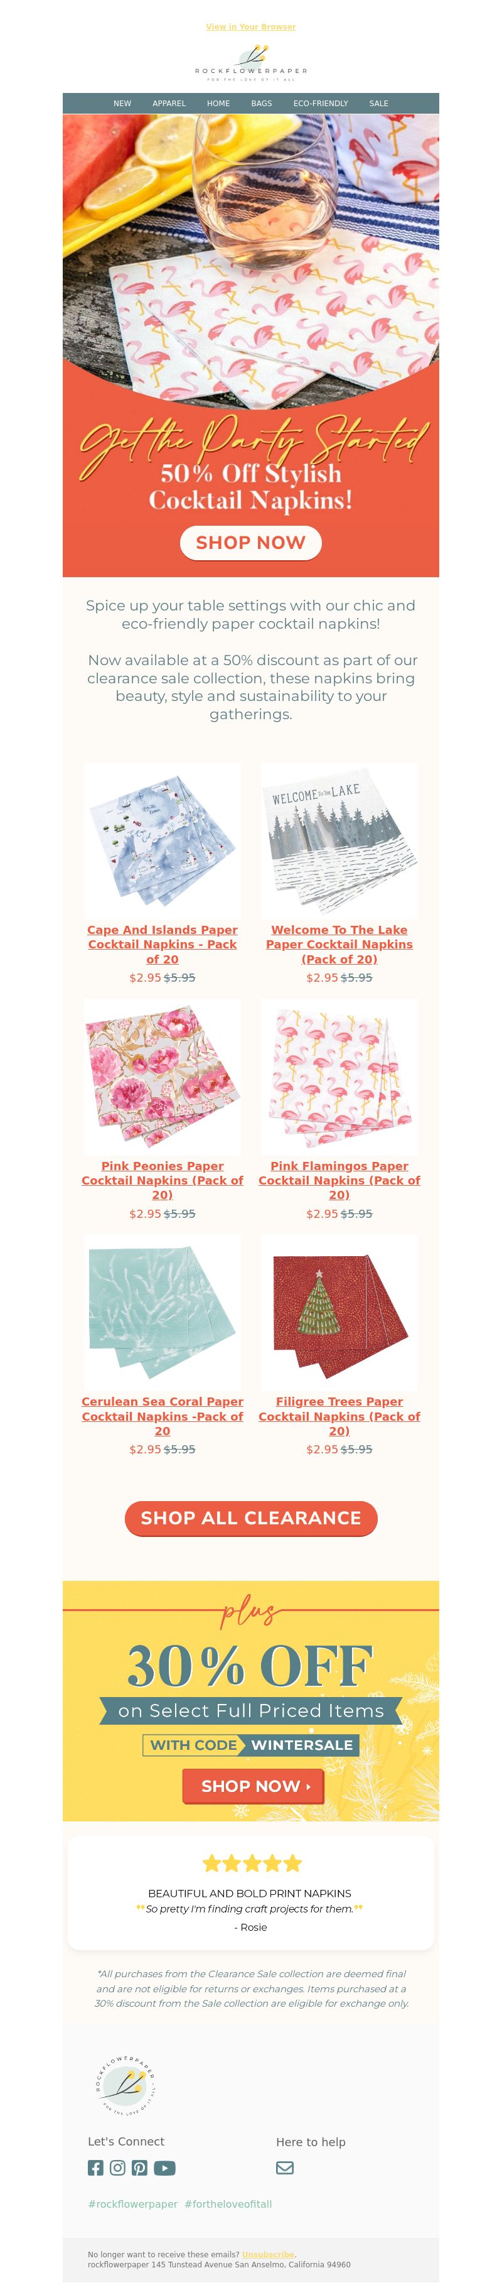This screenshot has width=502, height=2295.
Task: Click Filigree Trees napkin product image
Action: click(x=339, y=1313)
